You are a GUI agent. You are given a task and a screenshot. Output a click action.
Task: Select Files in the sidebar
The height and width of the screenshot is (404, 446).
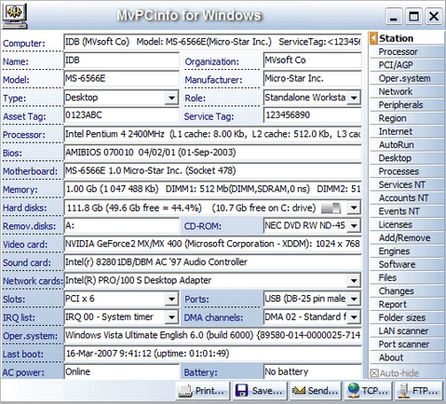pos(407,277)
